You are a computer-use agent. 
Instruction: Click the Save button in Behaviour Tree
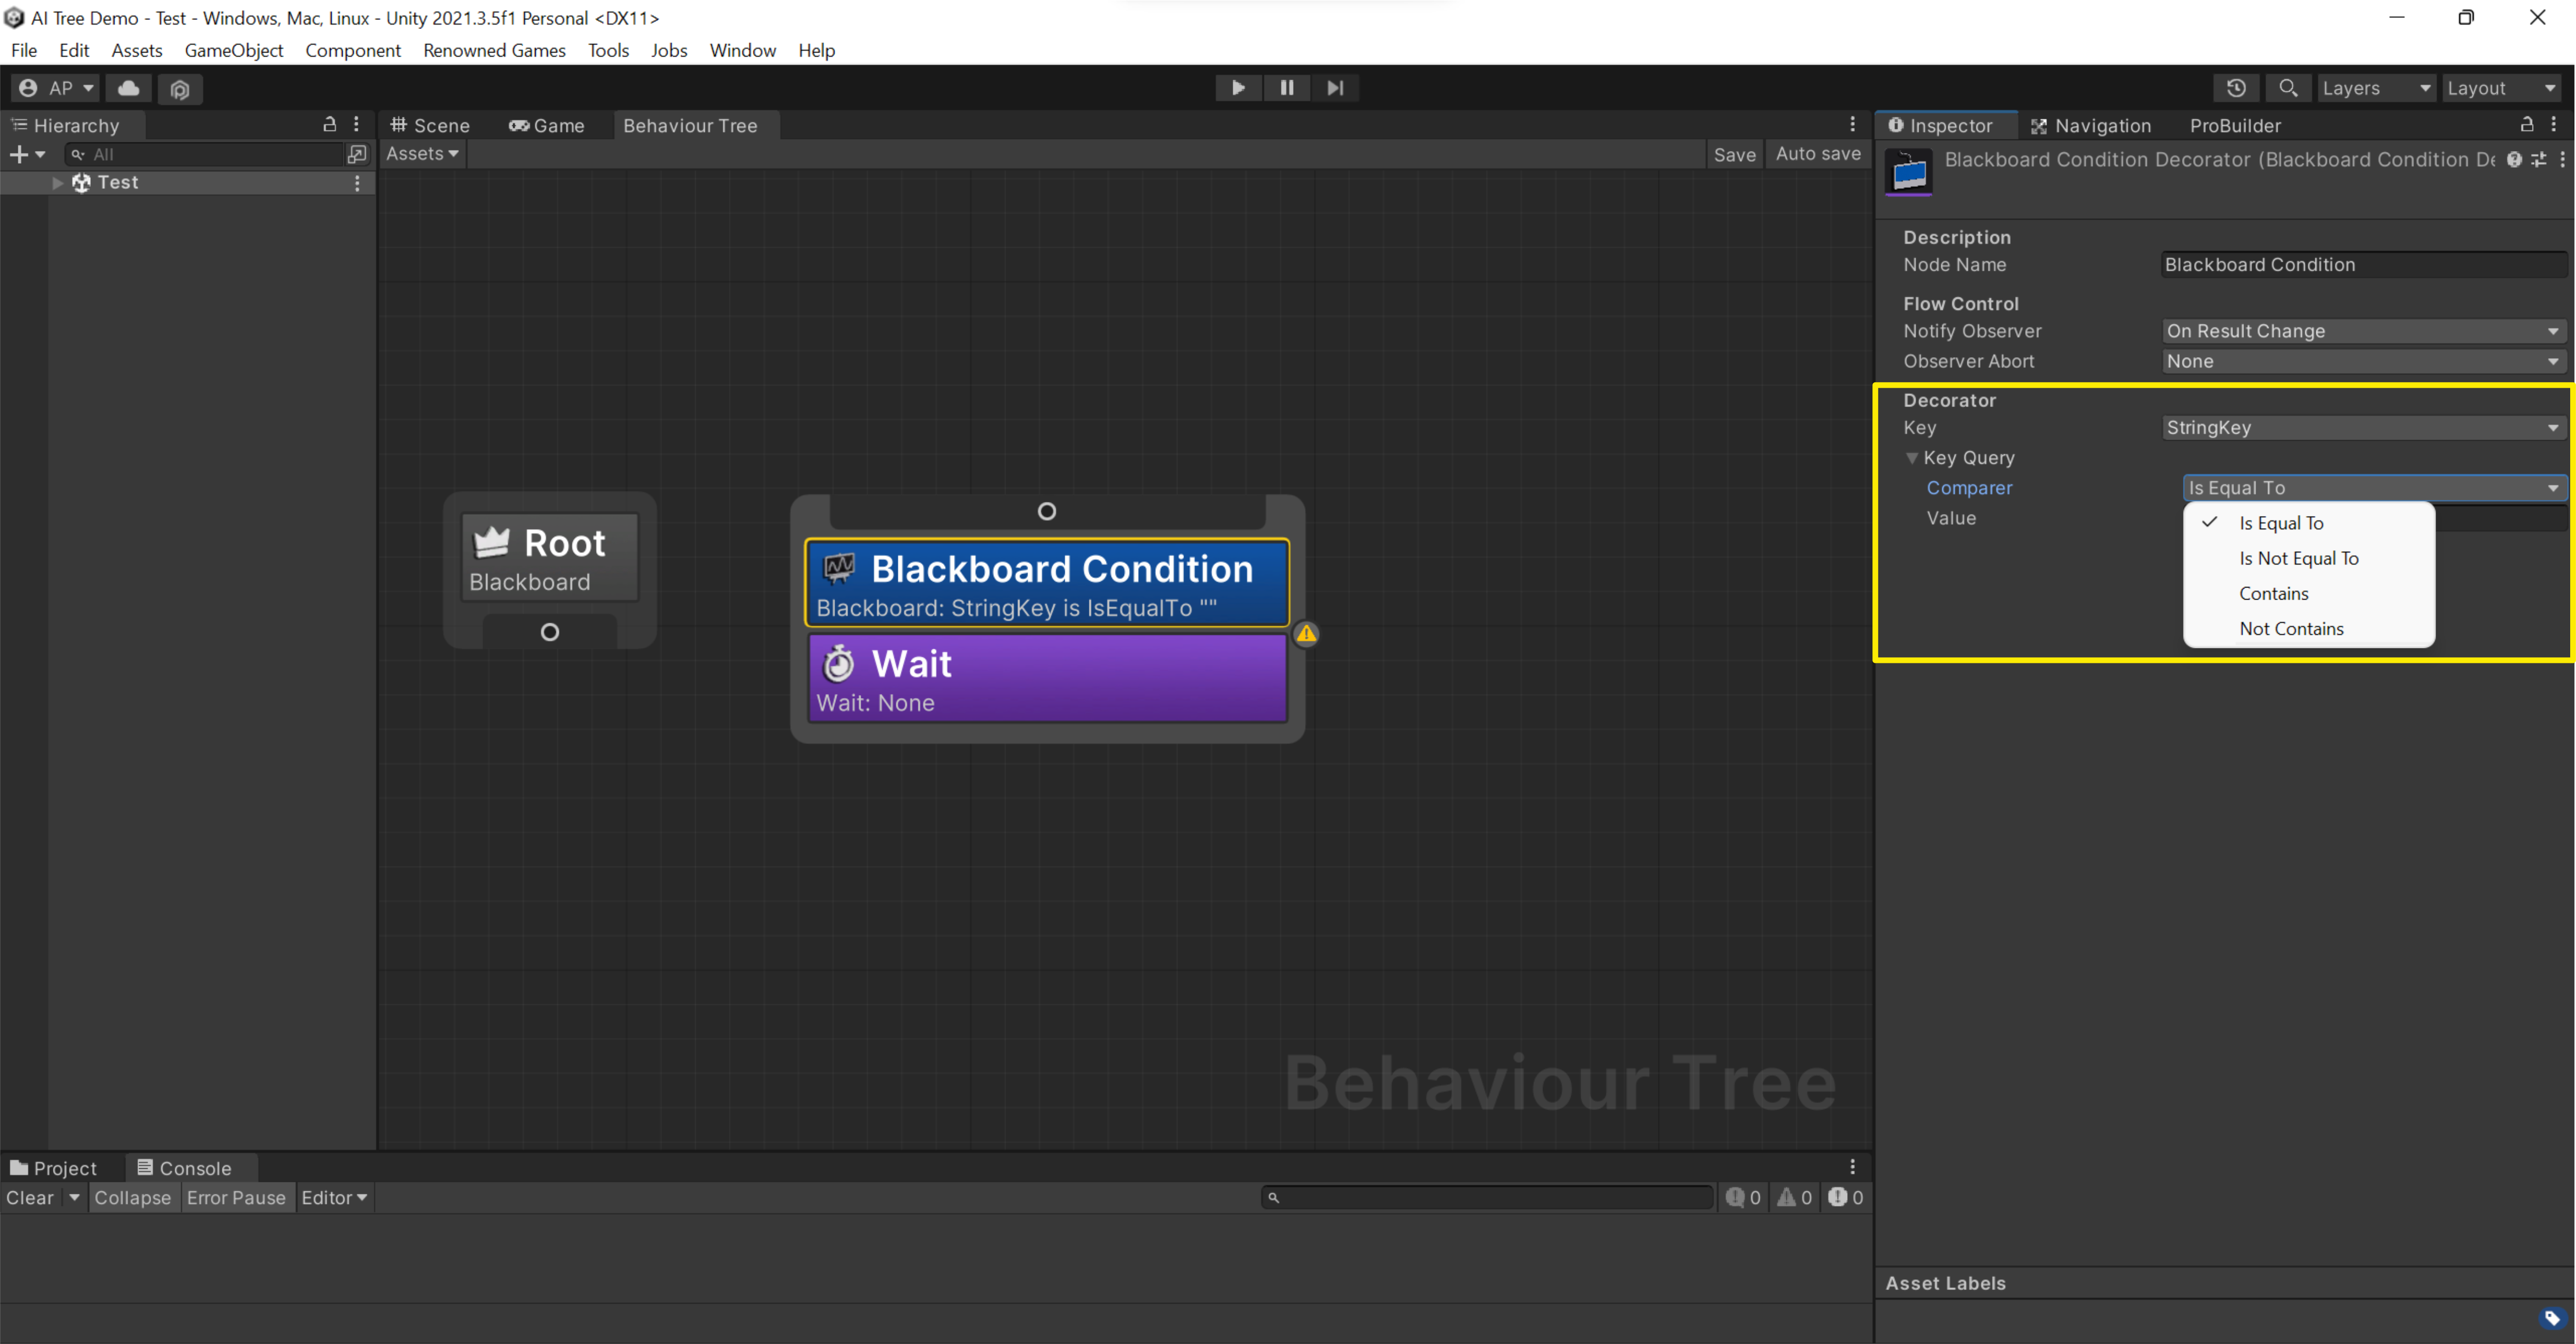point(1734,154)
